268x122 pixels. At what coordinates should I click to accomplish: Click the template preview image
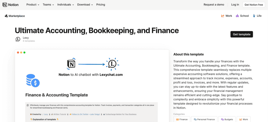click(x=92, y=86)
